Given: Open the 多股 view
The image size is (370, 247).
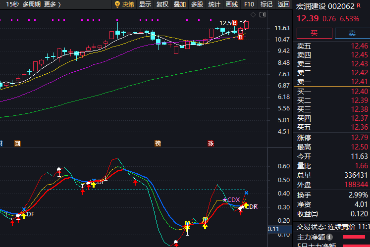Looking at the screenshot, I should (x=197, y=4).
